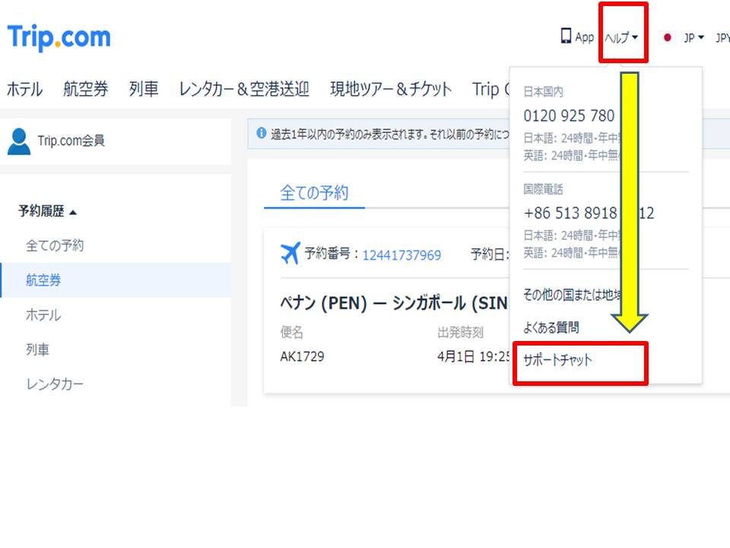Select ホテル in the sidebar
The height and width of the screenshot is (548, 730).
pyautogui.click(x=43, y=315)
